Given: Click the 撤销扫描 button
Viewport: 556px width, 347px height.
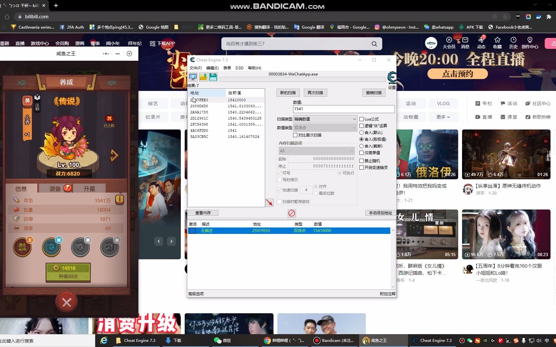Looking at the screenshot, I should tap(374, 93).
